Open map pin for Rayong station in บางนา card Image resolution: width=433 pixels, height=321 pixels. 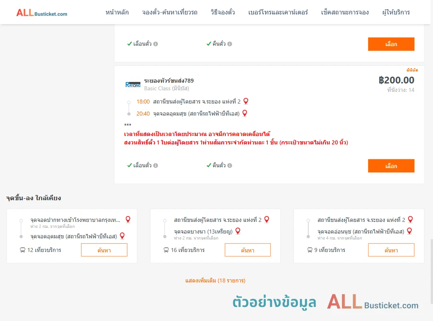pos(267,219)
